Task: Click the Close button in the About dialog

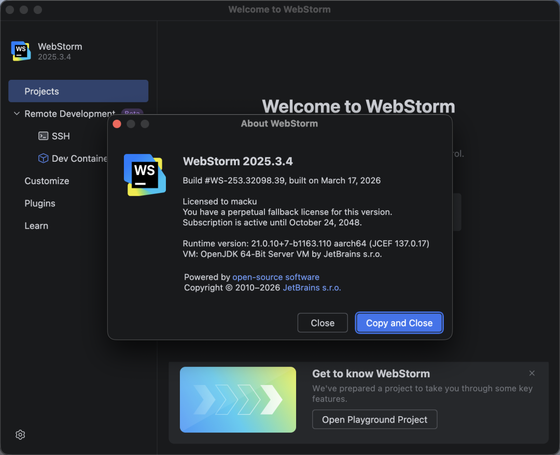Action: [x=323, y=323]
